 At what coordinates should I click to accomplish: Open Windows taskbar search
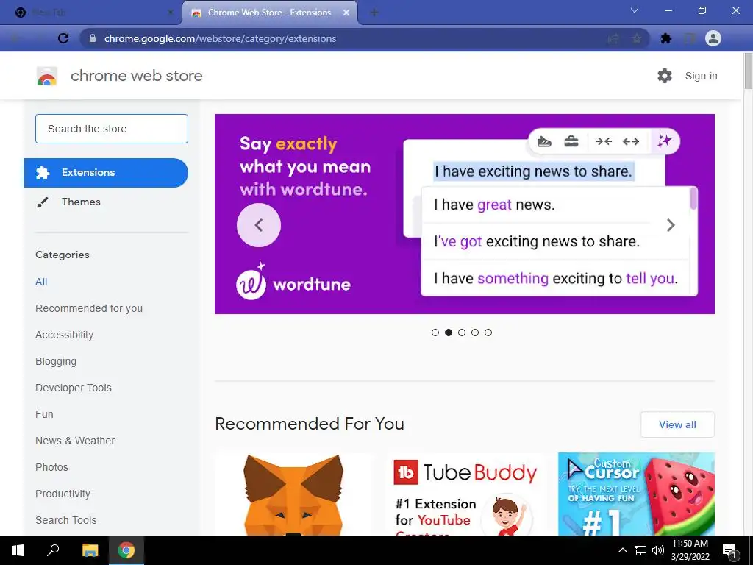point(53,550)
